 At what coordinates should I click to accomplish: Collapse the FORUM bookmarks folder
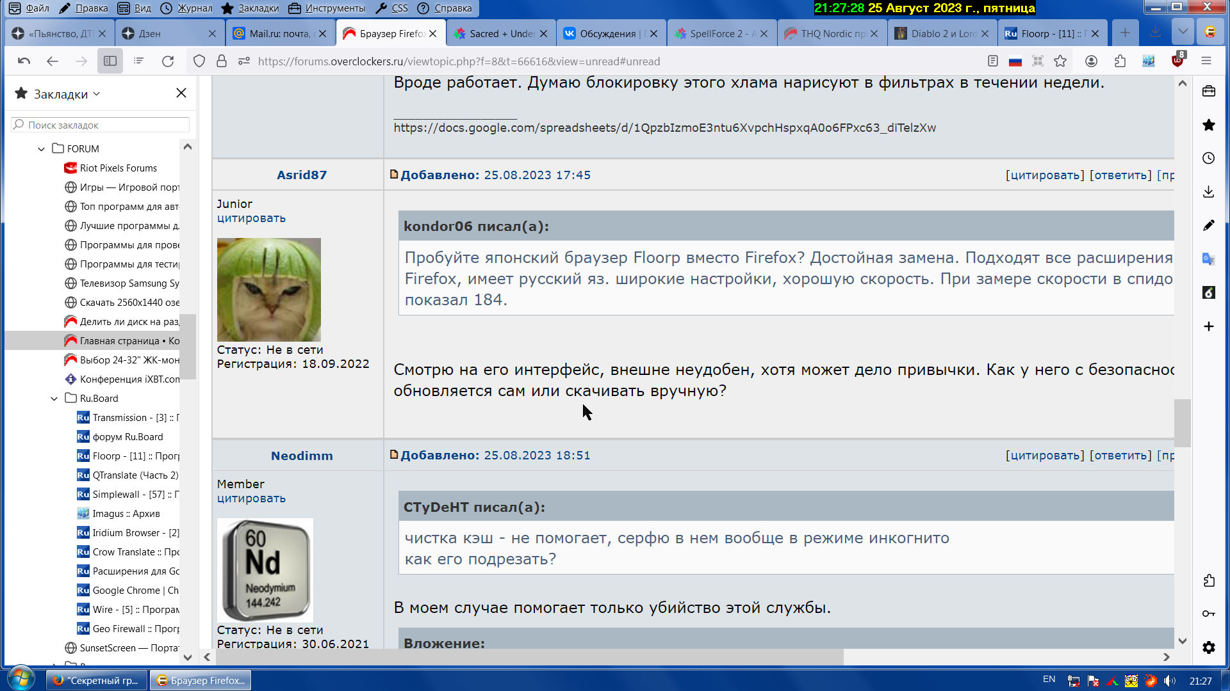point(42,149)
